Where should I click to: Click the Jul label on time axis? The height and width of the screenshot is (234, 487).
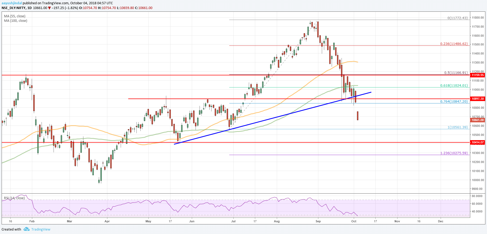point(233,221)
